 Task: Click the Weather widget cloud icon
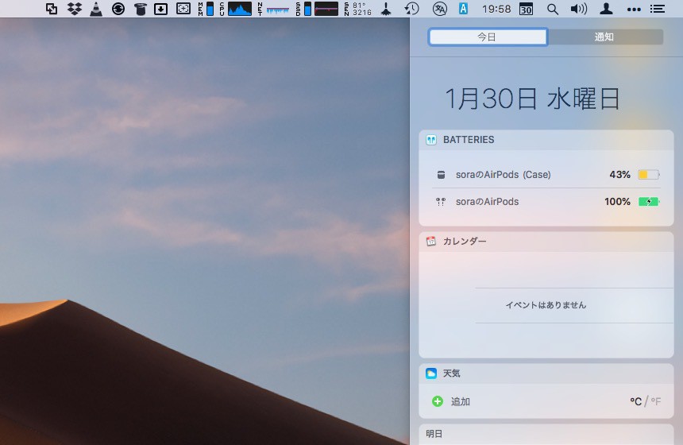tap(431, 373)
